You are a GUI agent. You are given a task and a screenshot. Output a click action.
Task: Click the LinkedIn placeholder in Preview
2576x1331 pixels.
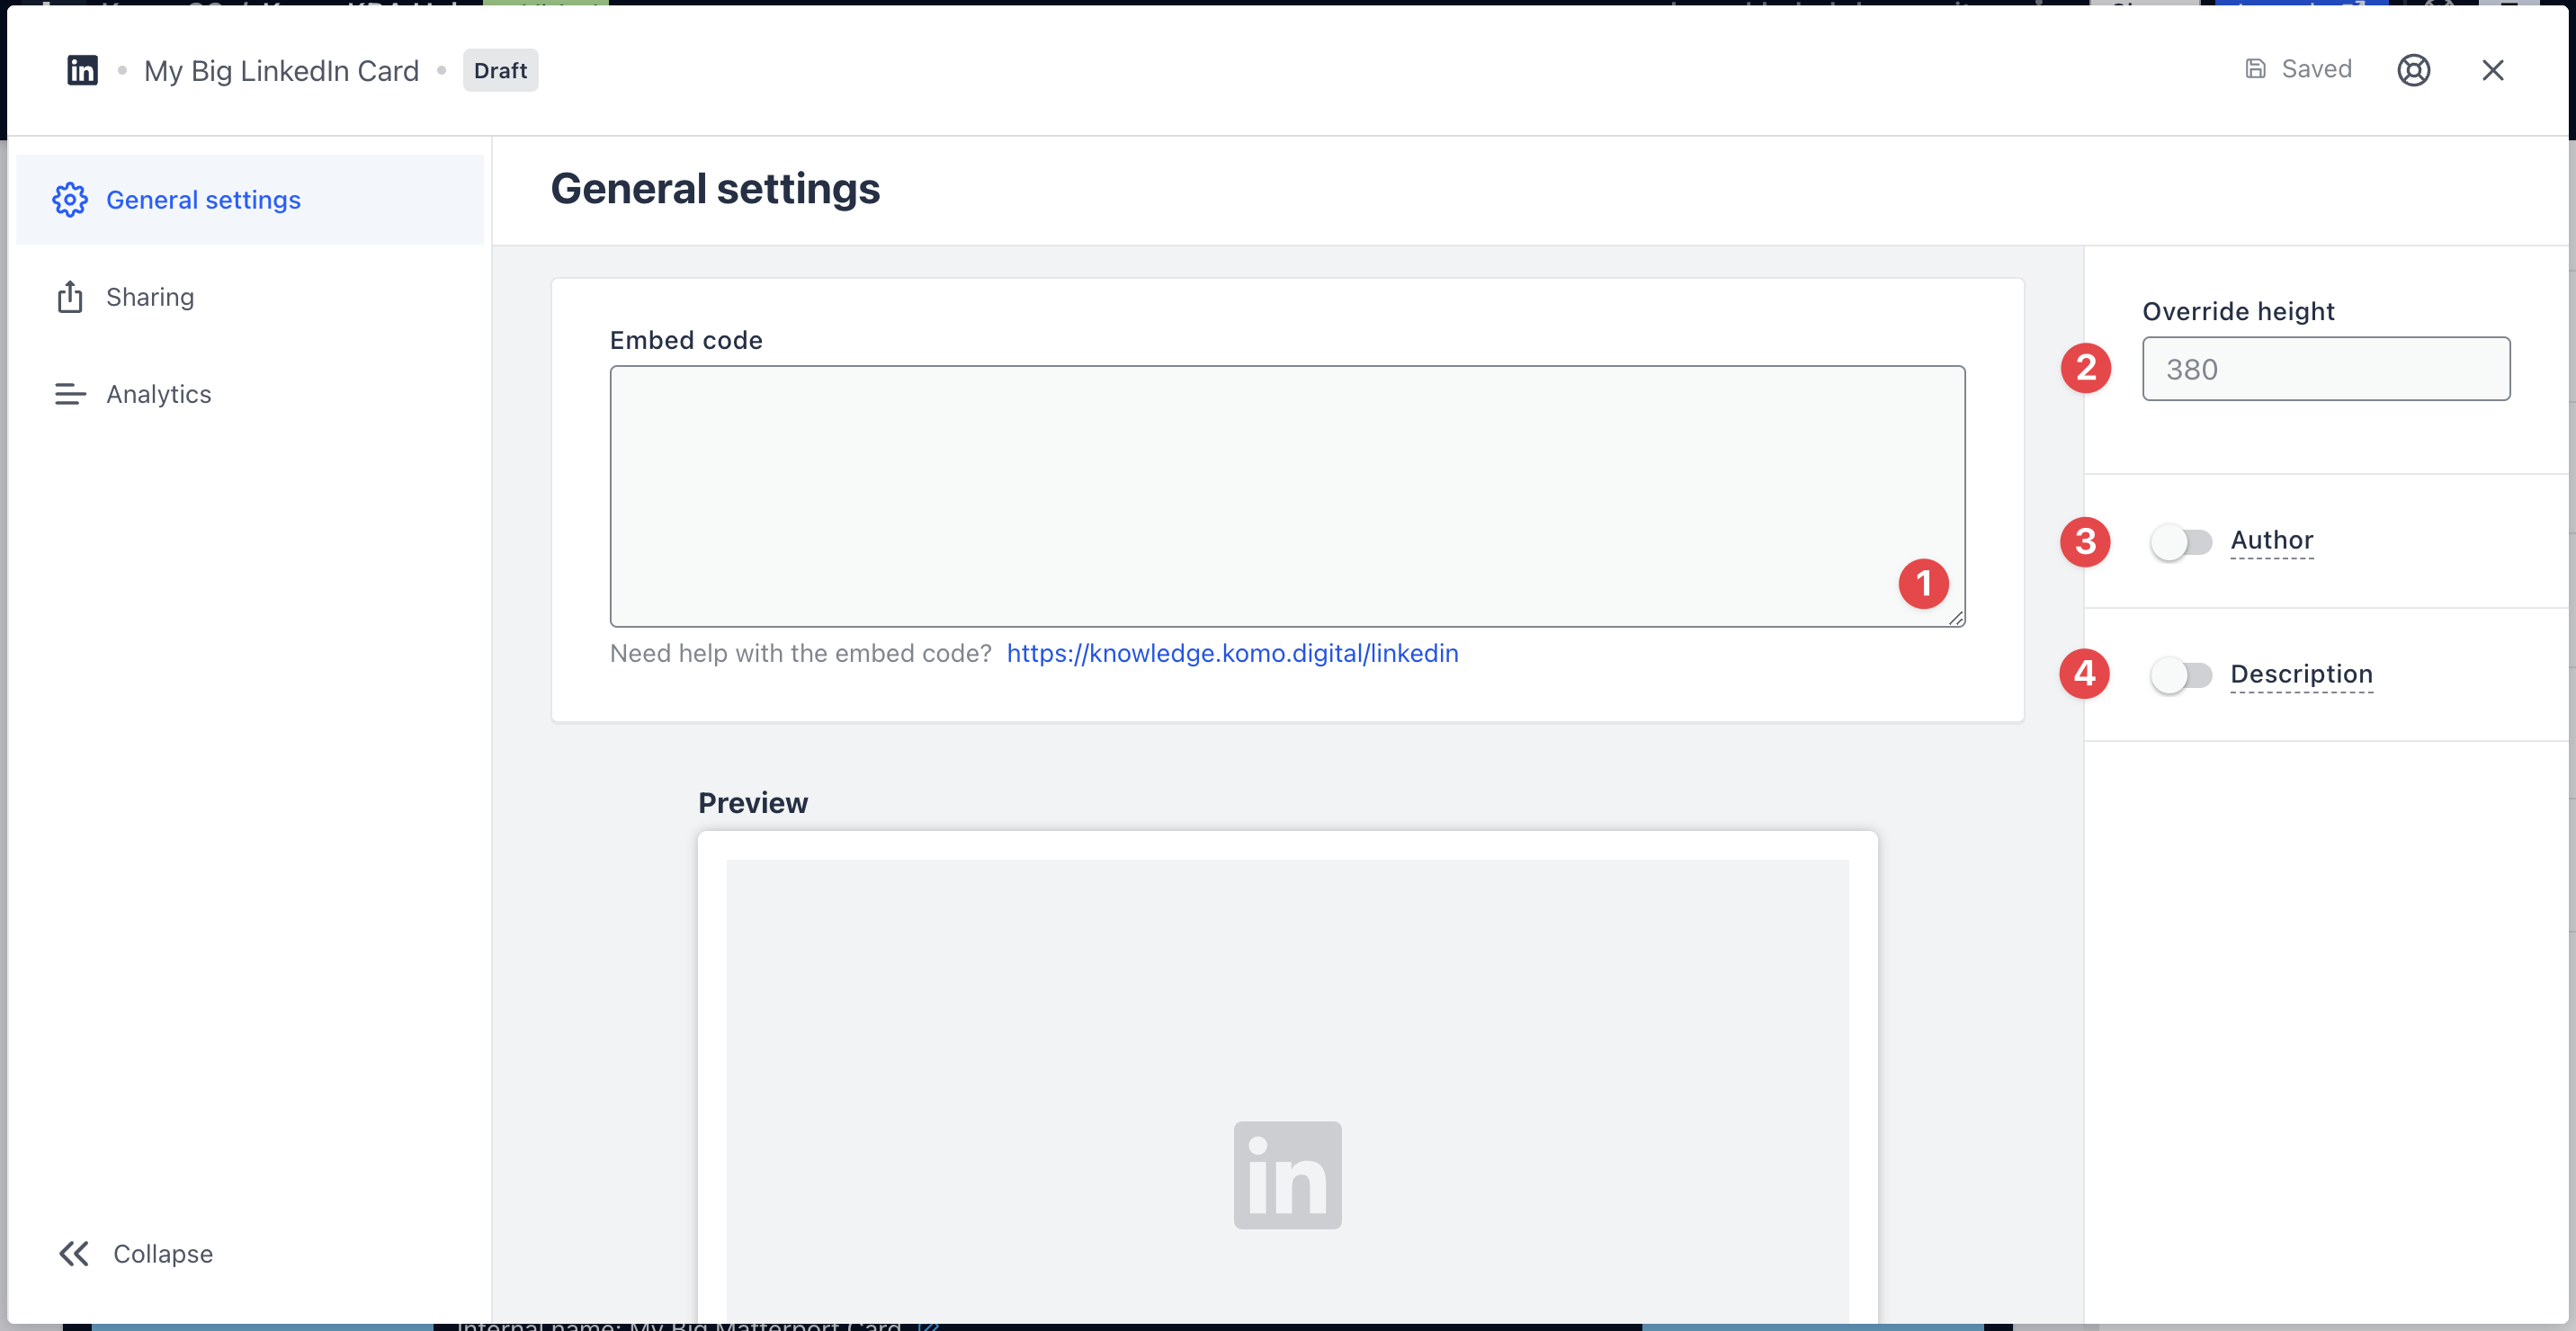pos(1287,1174)
